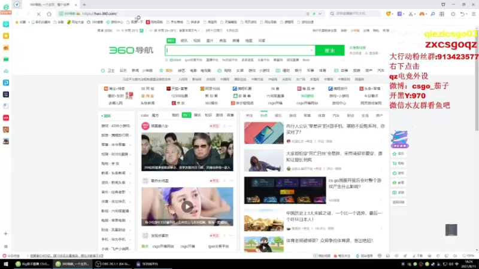Image resolution: width=479 pixels, height=269 pixels.
Task: Click the play button on the swimmer video
Action: point(187,207)
